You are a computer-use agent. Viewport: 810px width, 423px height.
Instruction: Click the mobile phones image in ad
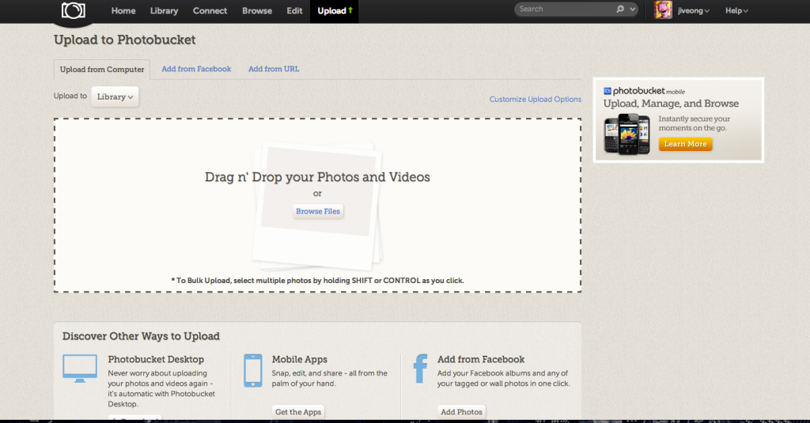pyautogui.click(x=626, y=134)
